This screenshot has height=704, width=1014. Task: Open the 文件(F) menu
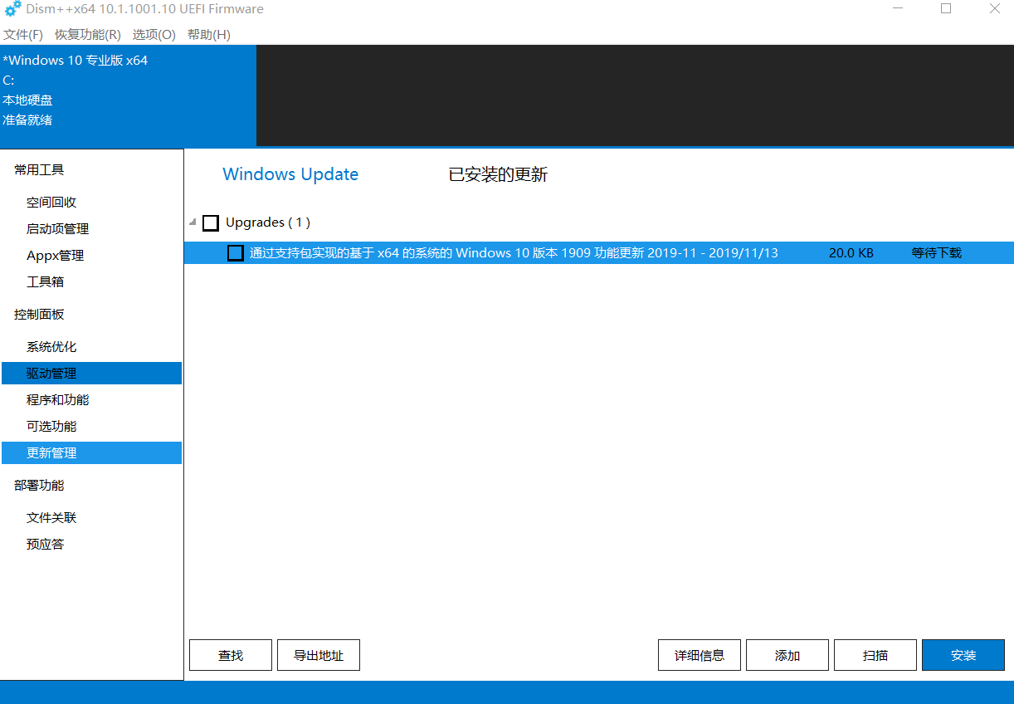click(x=22, y=35)
